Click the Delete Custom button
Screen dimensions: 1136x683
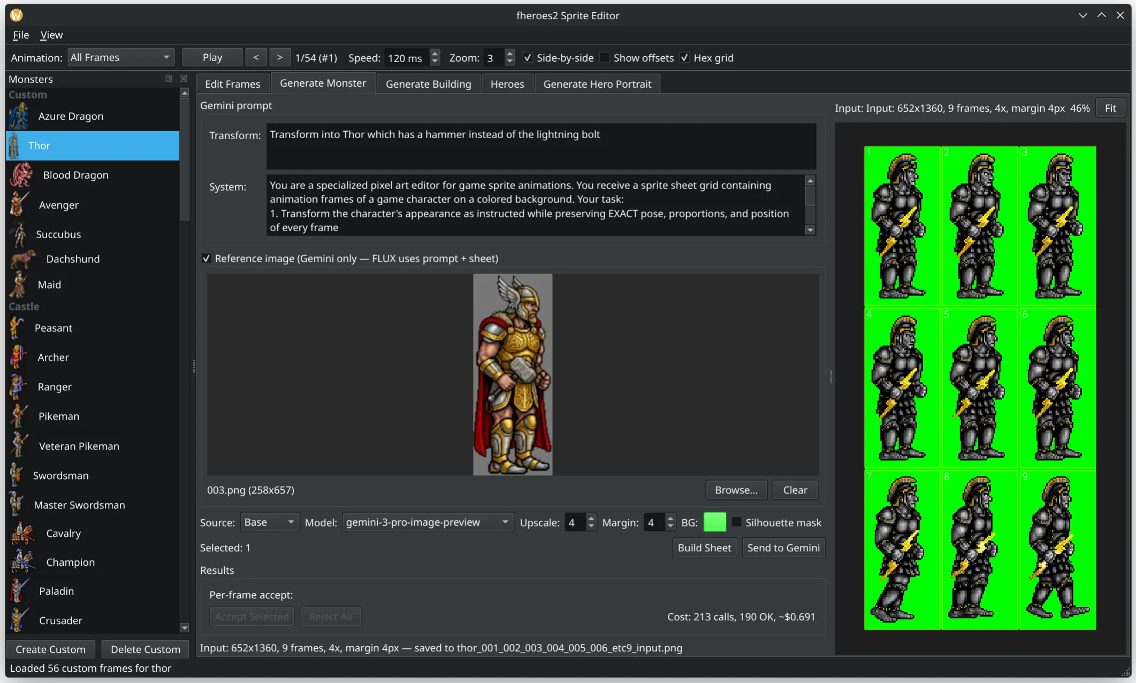point(145,649)
